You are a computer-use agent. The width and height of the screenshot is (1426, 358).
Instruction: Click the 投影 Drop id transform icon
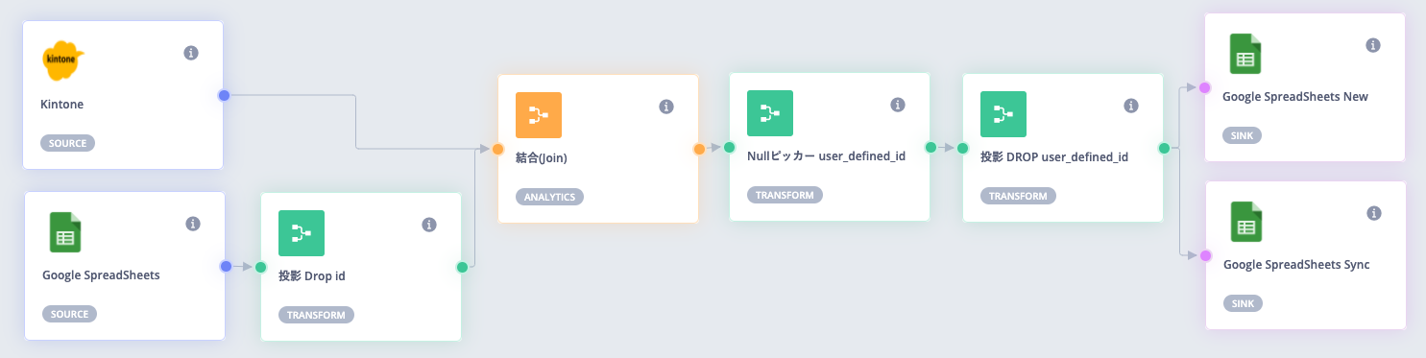tap(302, 233)
